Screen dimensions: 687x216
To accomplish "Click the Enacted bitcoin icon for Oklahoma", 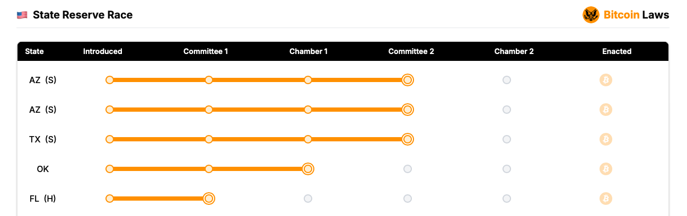I will coord(606,169).
